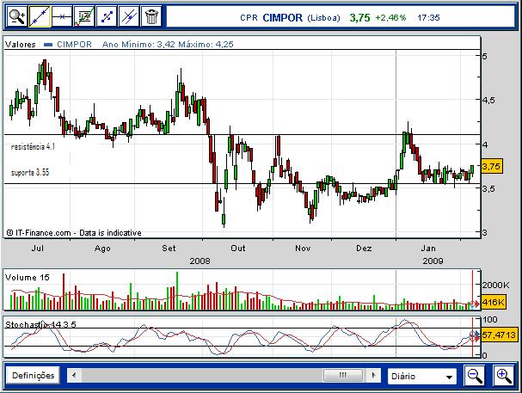
Task: Open the Diário timeframe dropdown
Action: [422, 376]
